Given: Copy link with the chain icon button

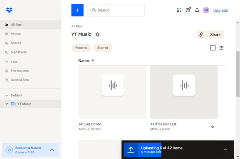Looking at the screenshot, I should [x=201, y=34].
